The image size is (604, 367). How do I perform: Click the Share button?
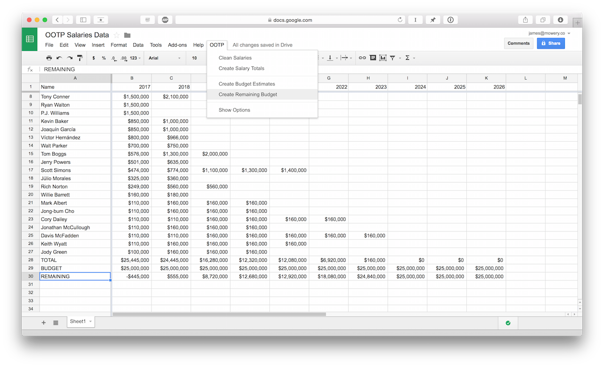pyautogui.click(x=550, y=43)
